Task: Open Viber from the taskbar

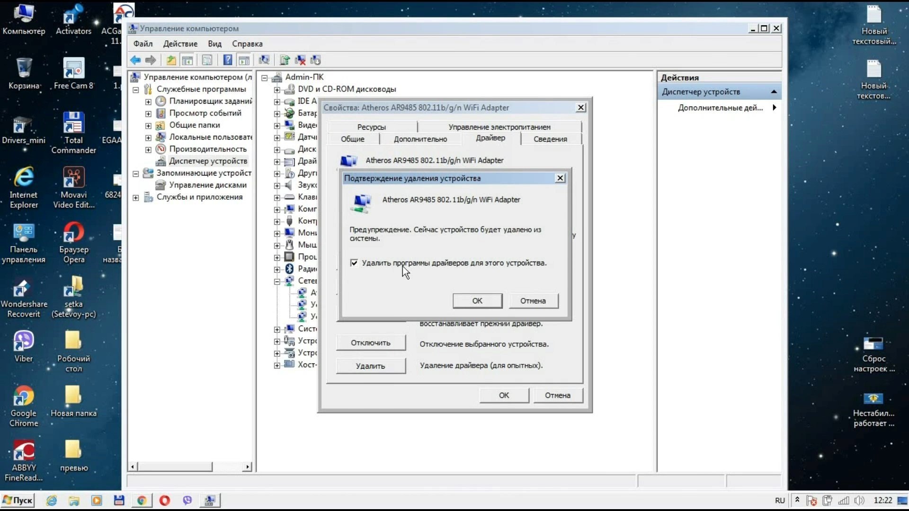Action: point(187,500)
